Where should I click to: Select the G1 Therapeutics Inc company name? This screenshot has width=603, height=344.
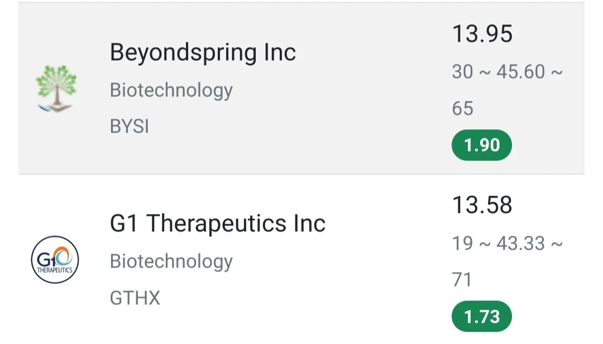(218, 224)
